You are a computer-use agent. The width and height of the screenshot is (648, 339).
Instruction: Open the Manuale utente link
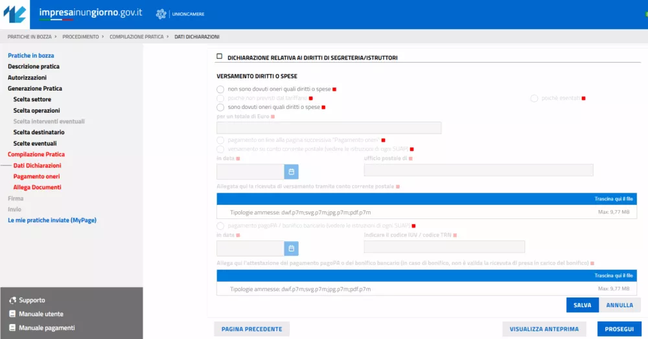(x=40, y=314)
